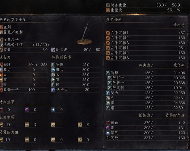Click the 安里的直剑+5 title
This screenshot has height=151, width=190.
coord(12,20)
